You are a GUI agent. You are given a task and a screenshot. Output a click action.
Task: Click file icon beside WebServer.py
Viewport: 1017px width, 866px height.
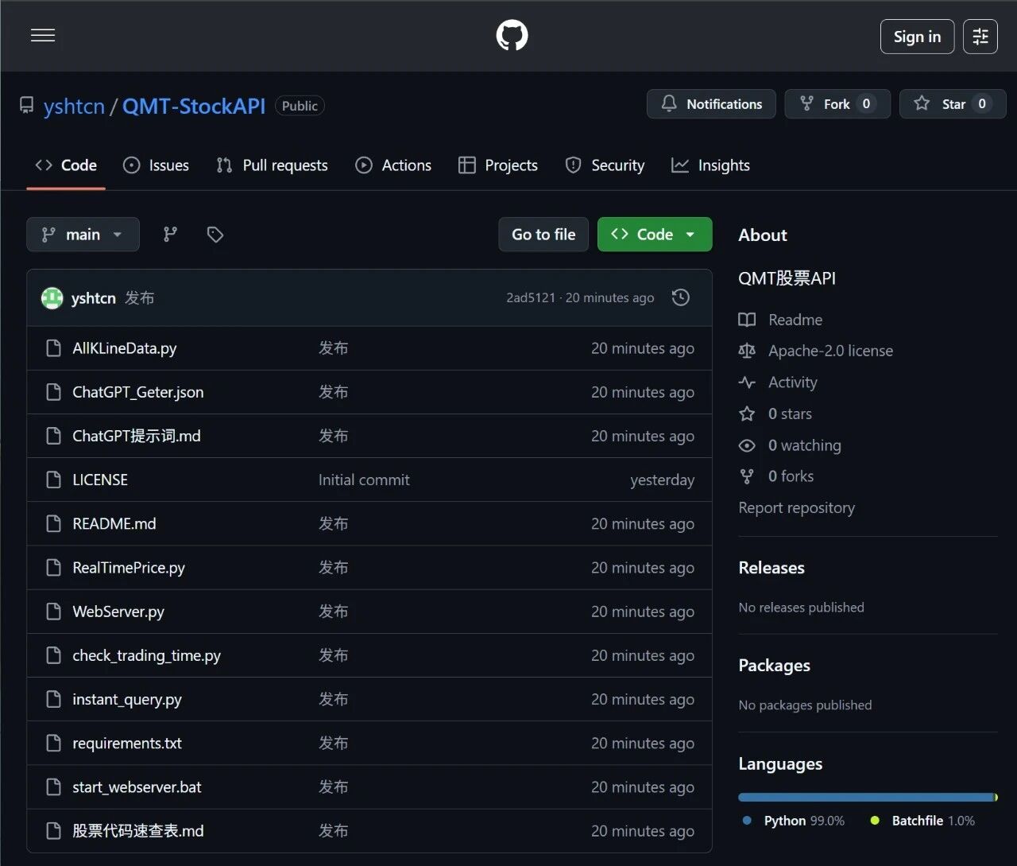pyautogui.click(x=53, y=612)
